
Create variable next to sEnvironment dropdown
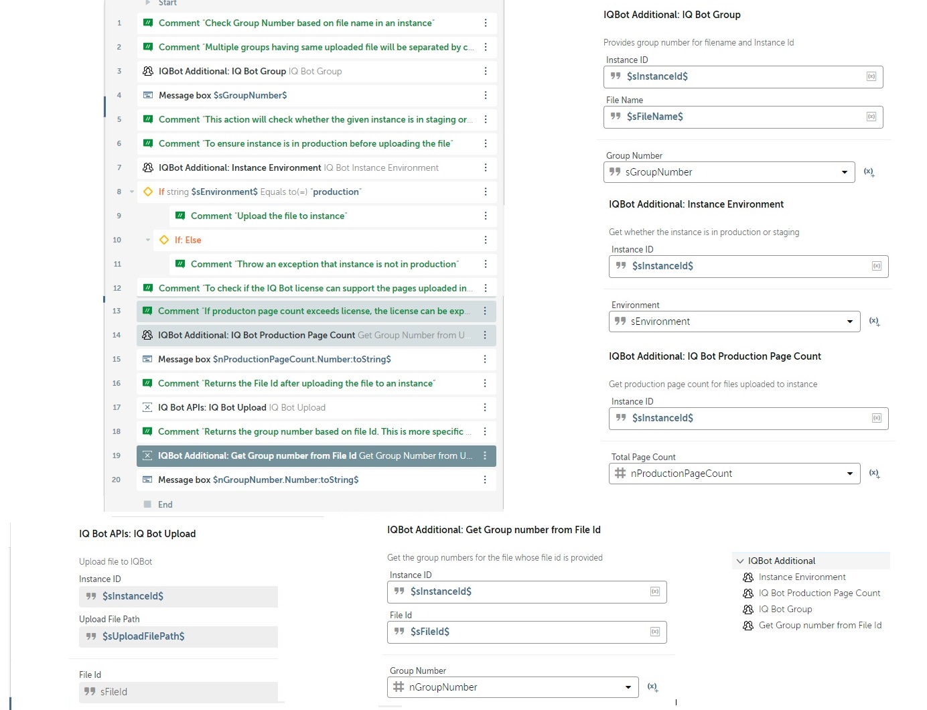(874, 322)
